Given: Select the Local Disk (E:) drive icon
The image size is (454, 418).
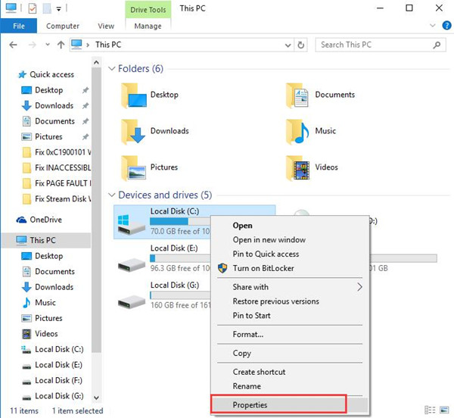Looking at the screenshot, I should click(x=131, y=264).
